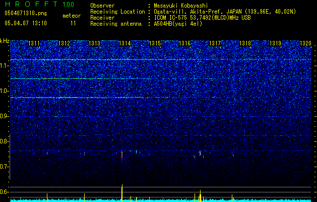
Task: Click the 1314 time axis label
Action: [125, 43]
